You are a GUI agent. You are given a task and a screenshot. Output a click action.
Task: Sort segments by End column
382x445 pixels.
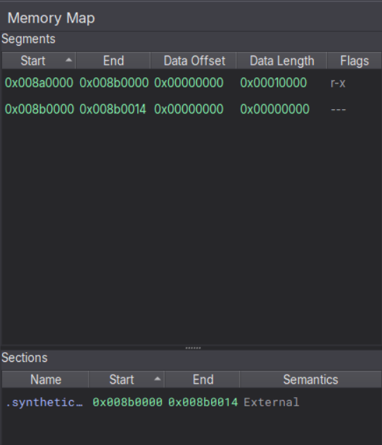point(113,61)
